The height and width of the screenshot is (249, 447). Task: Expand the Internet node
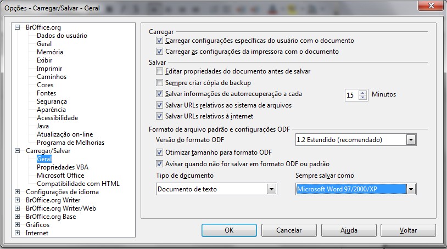tap(18, 233)
